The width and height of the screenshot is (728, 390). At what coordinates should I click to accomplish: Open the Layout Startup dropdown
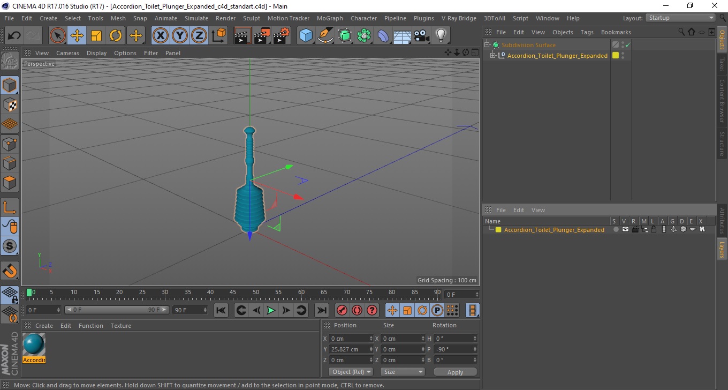(x=680, y=18)
